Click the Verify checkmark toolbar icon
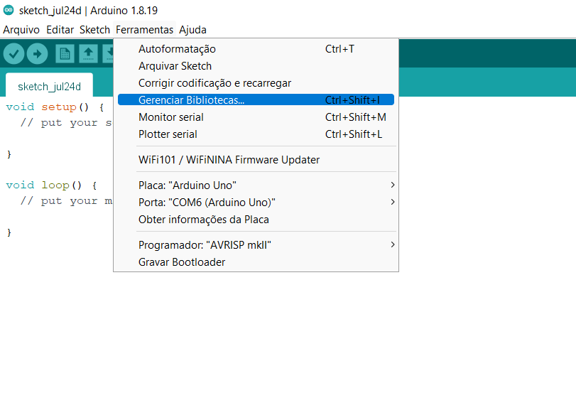The image size is (576, 420). click(14, 54)
